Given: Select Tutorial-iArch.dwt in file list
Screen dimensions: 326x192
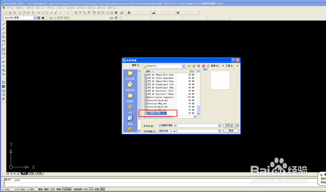Looking at the screenshot, I should tap(157, 100).
